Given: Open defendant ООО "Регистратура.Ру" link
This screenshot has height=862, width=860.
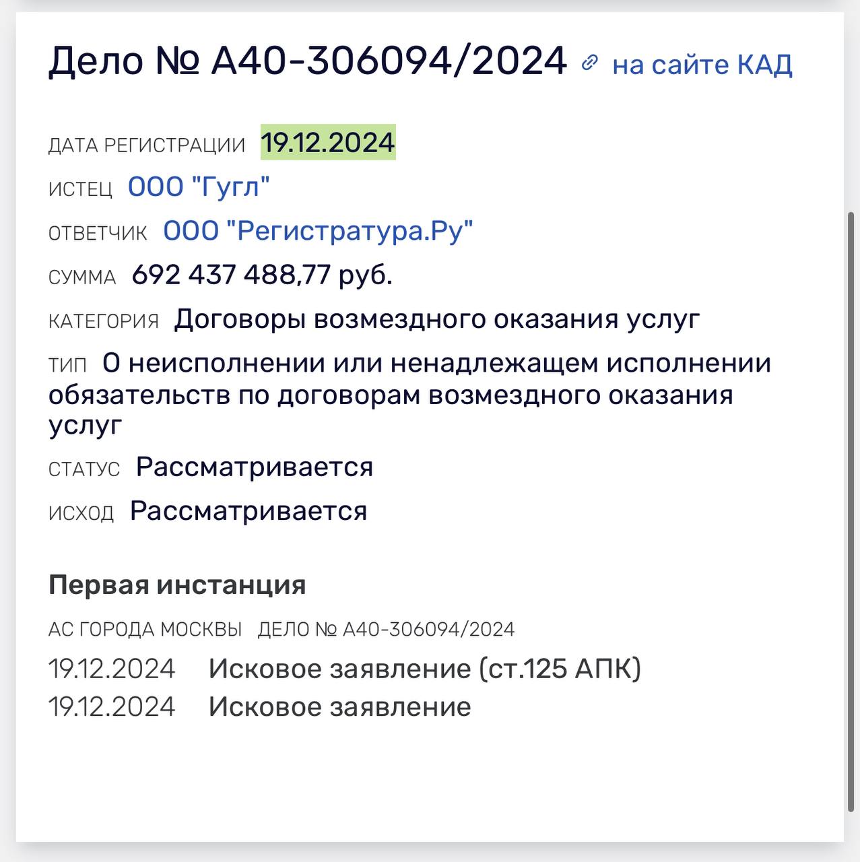Looking at the screenshot, I should click(x=318, y=231).
